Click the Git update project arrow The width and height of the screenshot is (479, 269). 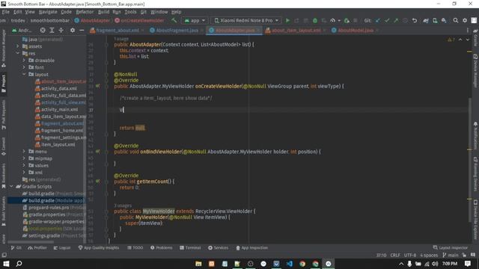tap(378, 20)
